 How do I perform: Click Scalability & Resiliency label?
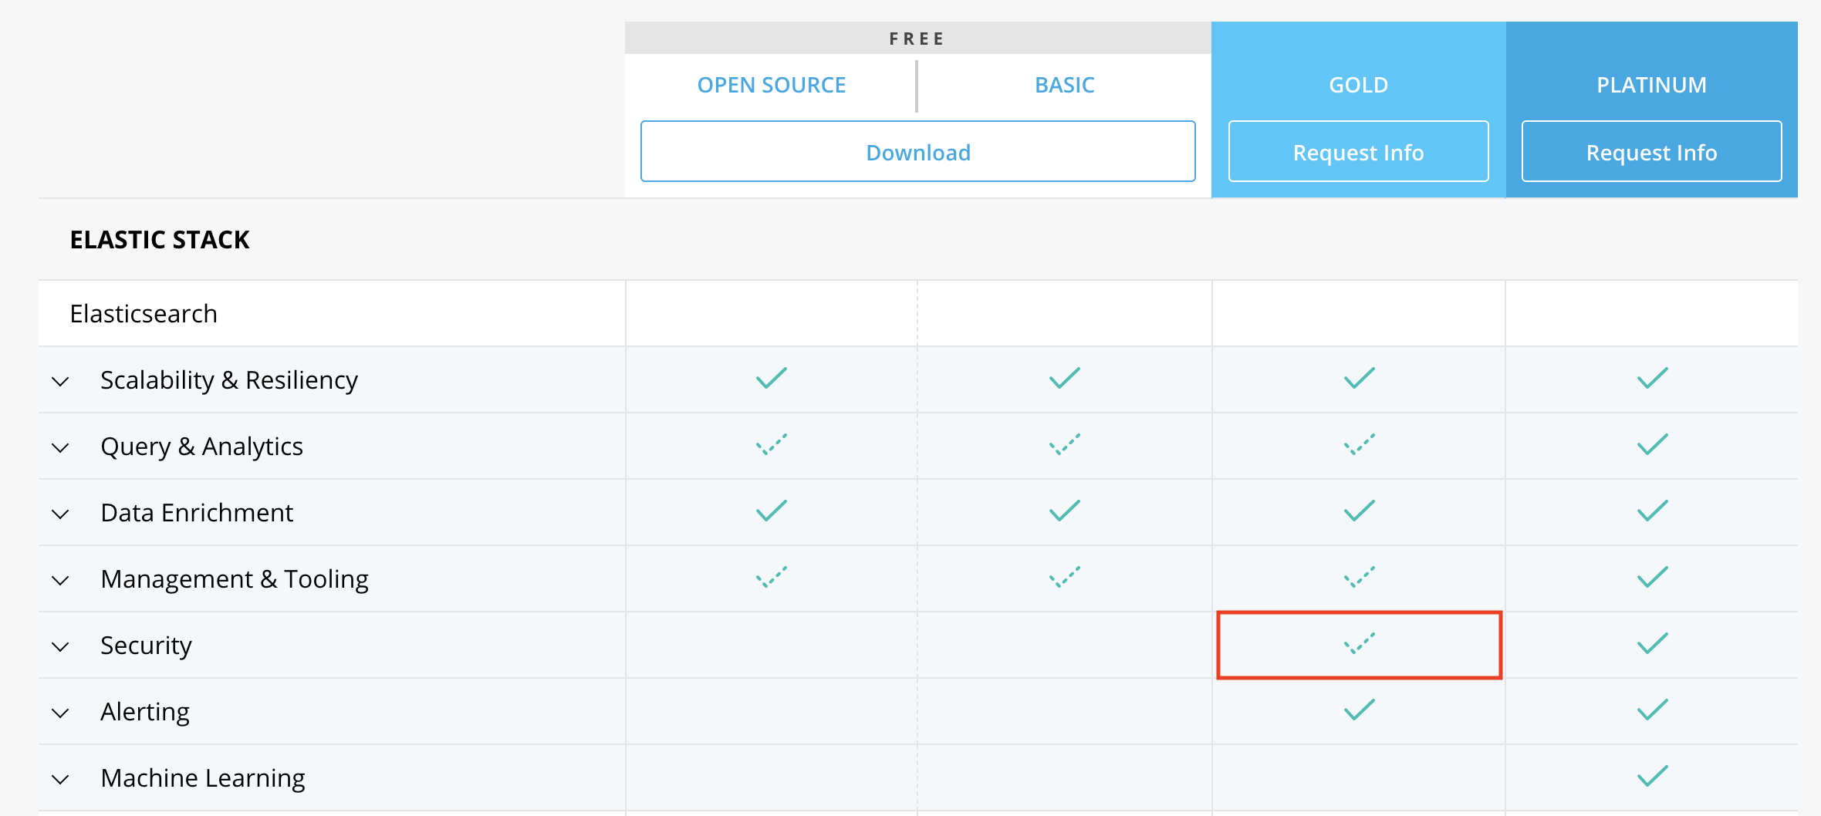pyautogui.click(x=229, y=380)
